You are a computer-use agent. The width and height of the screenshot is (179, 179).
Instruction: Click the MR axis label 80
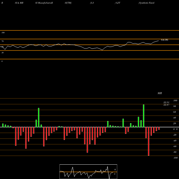175,106
